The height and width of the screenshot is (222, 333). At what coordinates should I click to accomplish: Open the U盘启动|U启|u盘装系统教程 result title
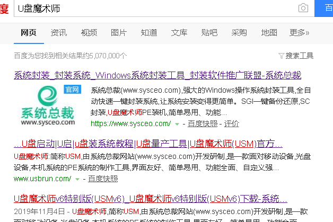[x=148, y=144]
